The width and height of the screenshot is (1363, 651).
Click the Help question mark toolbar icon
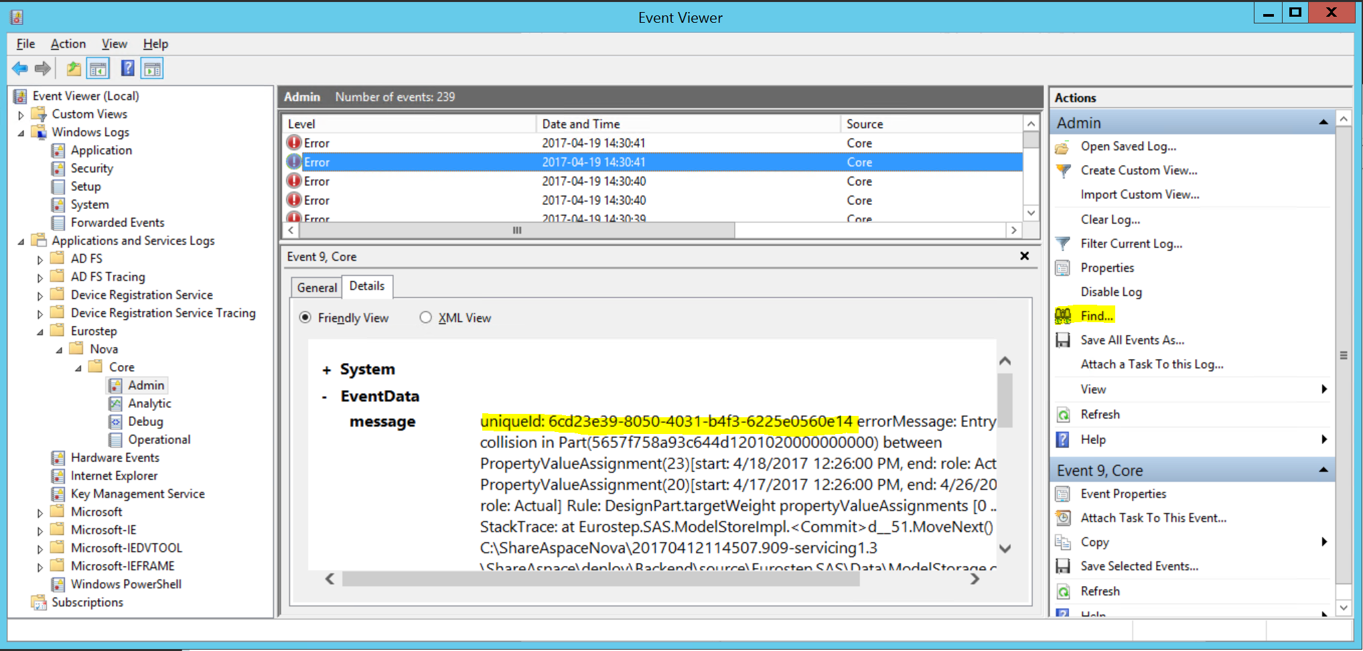(127, 68)
